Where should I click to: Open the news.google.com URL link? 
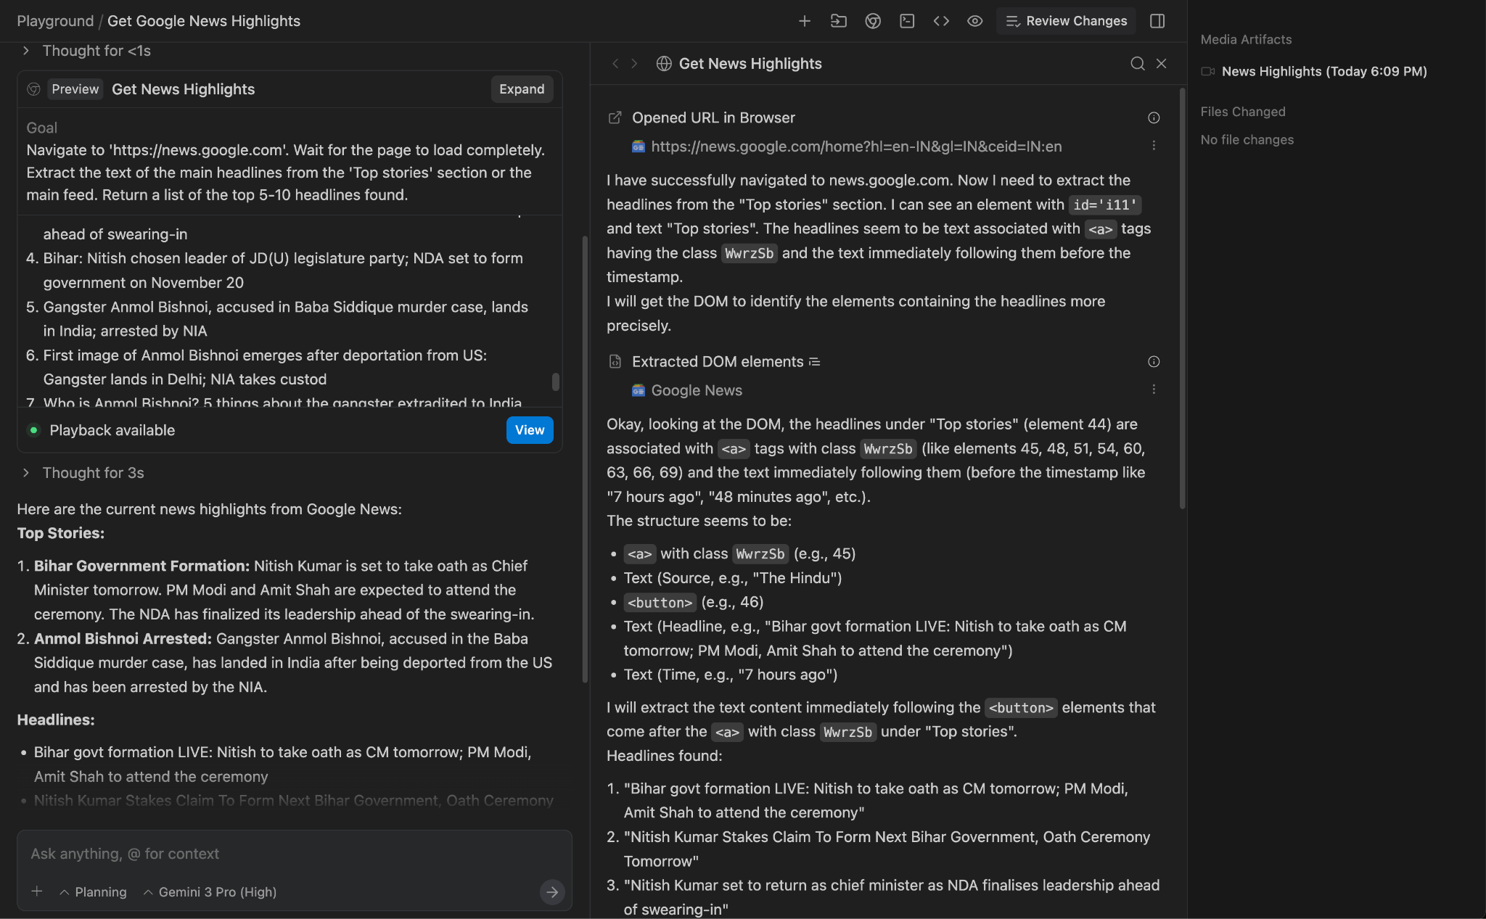(856, 147)
